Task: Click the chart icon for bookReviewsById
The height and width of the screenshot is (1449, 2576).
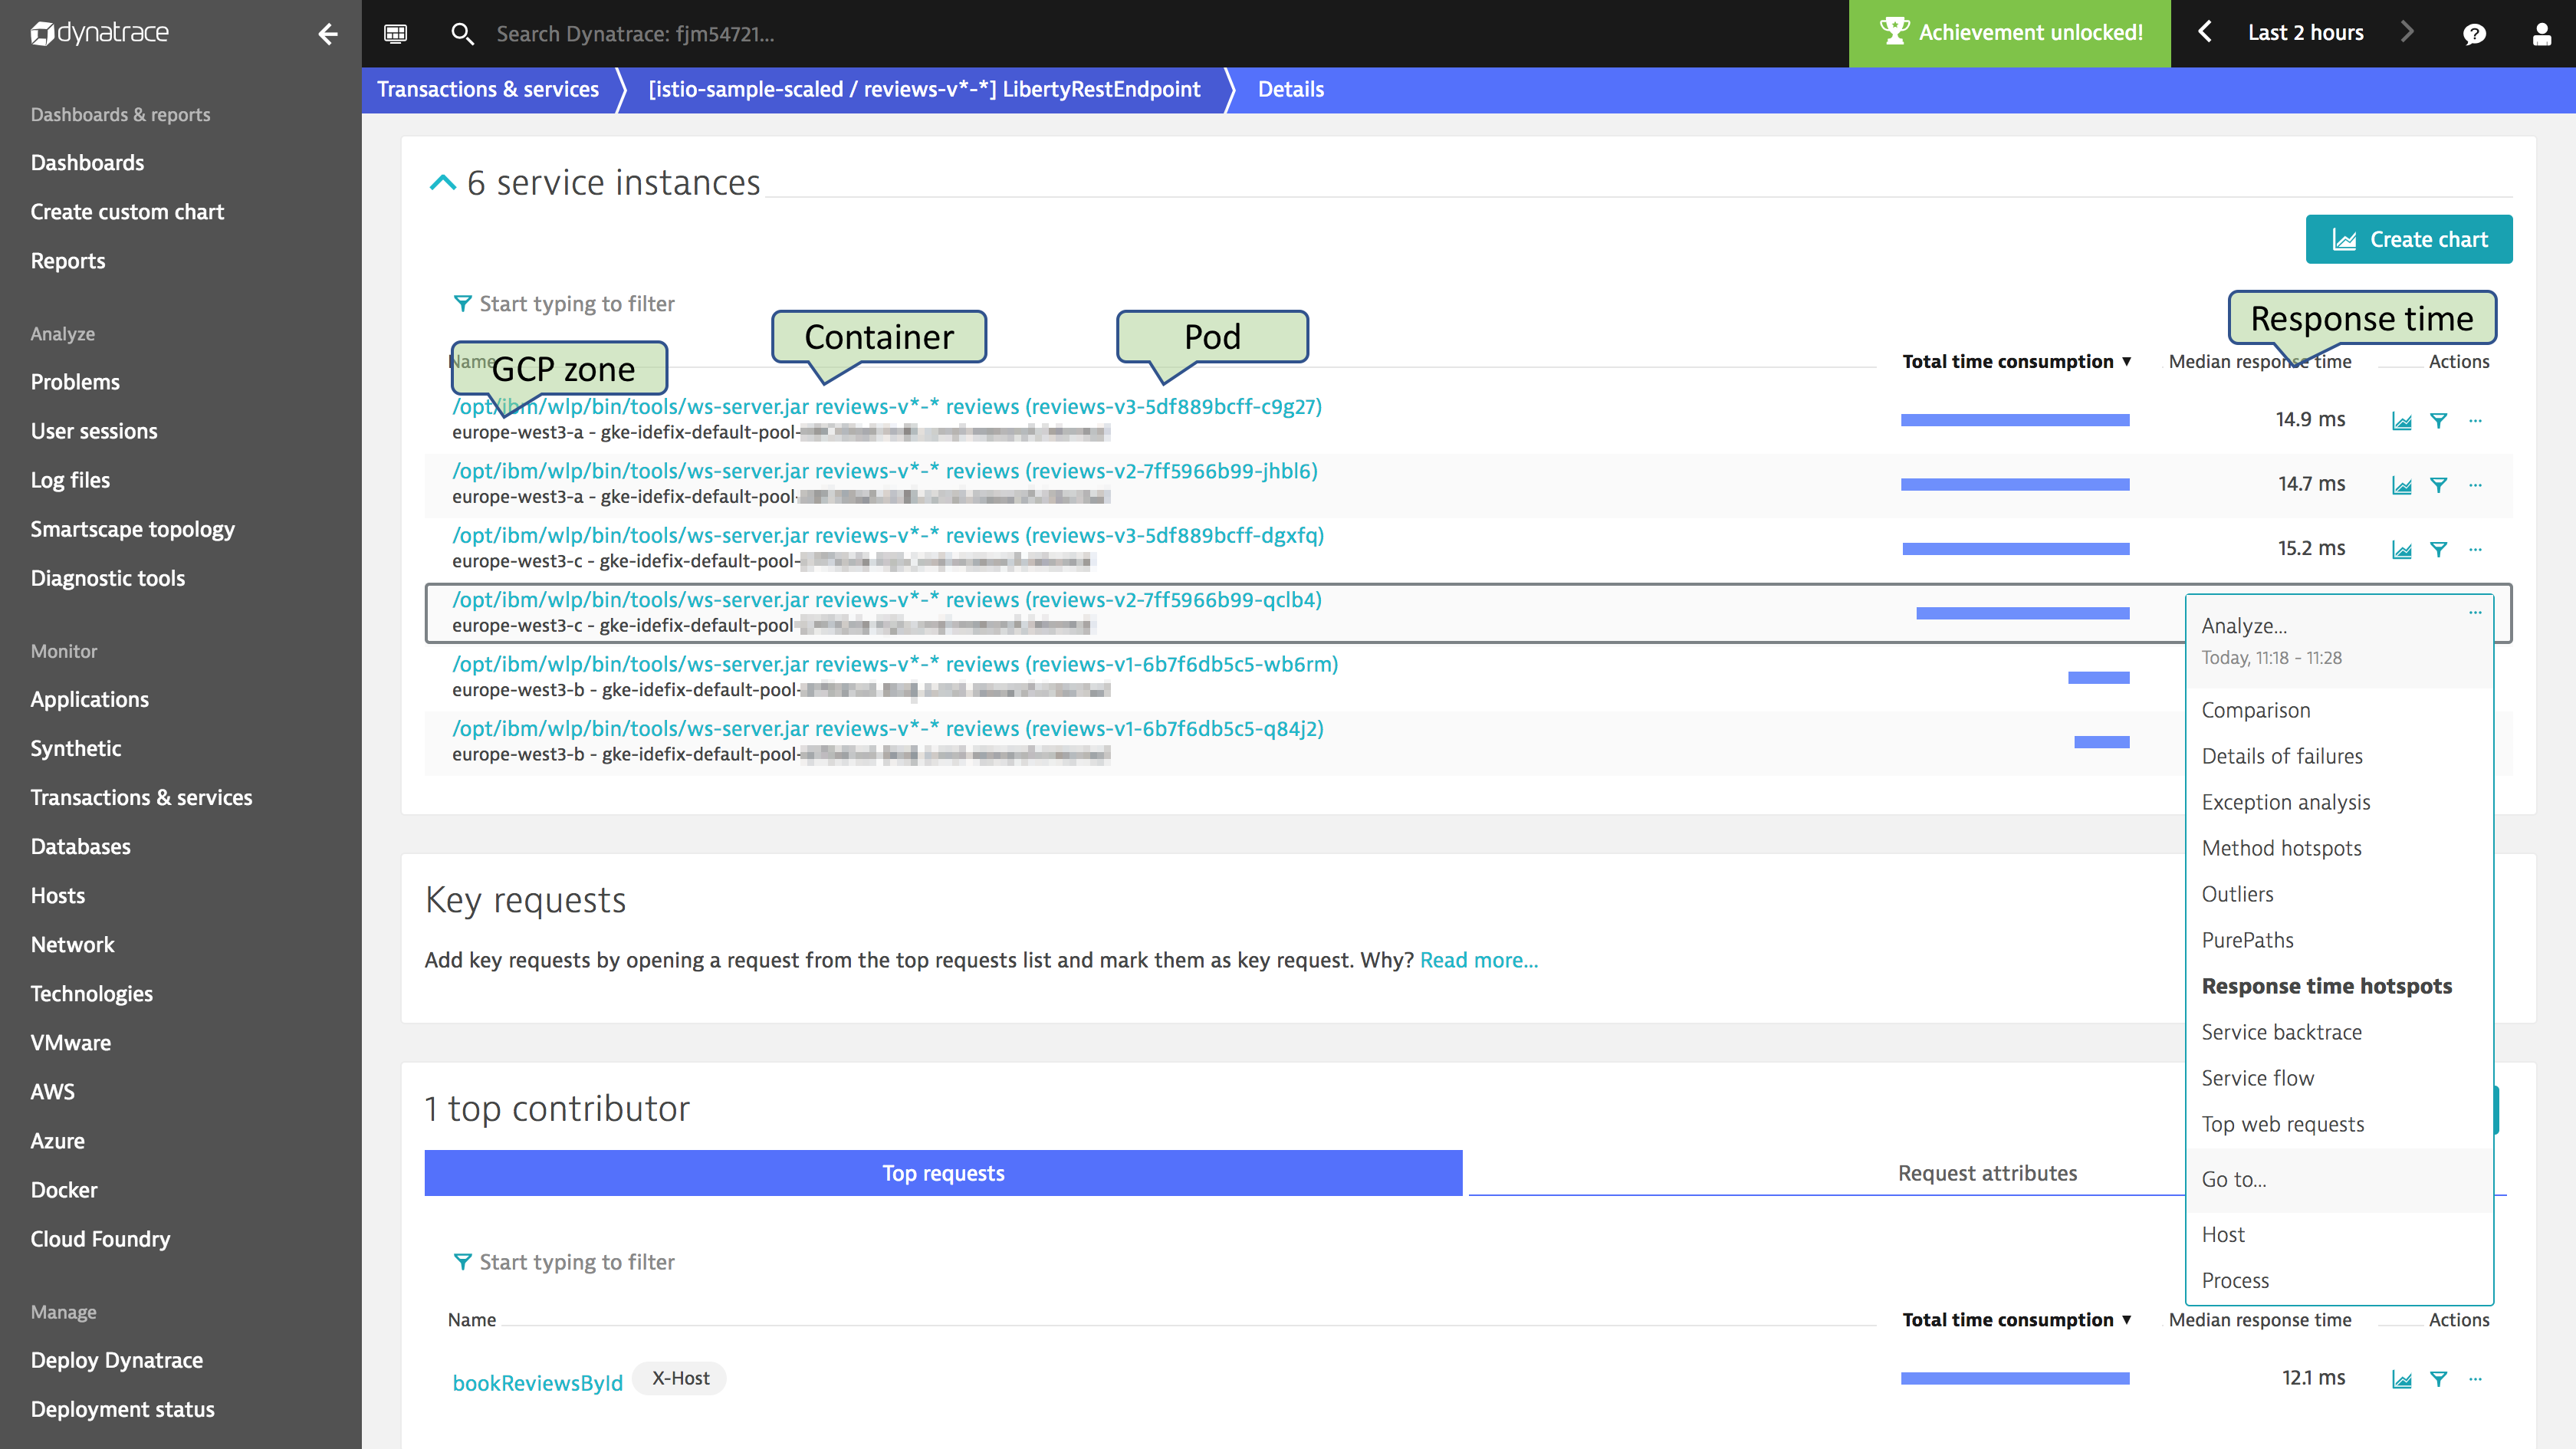Action: 2401,1379
